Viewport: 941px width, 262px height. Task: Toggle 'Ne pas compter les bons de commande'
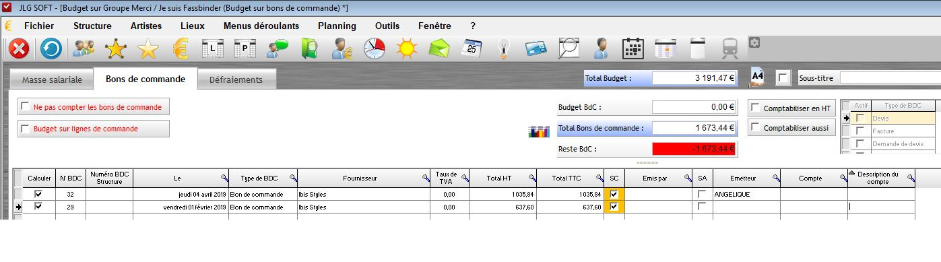click(26, 106)
